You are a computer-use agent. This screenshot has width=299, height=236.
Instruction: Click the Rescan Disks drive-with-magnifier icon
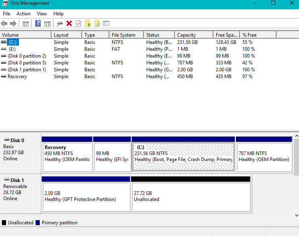tap(60, 24)
